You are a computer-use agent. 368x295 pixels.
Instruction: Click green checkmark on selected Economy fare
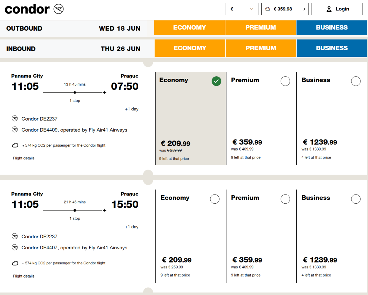click(216, 81)
